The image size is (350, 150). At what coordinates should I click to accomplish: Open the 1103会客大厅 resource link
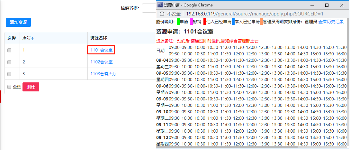click(x=103, y=74)
